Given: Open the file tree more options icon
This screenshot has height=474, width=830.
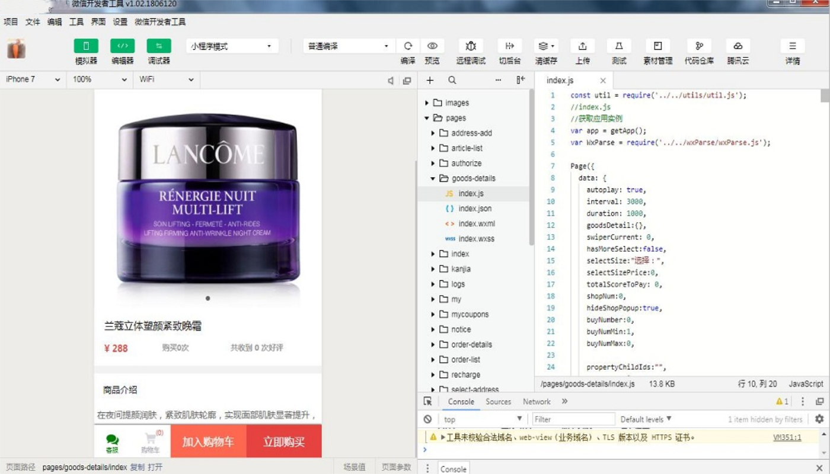Looking at the screenshot, I should (499, 80).
